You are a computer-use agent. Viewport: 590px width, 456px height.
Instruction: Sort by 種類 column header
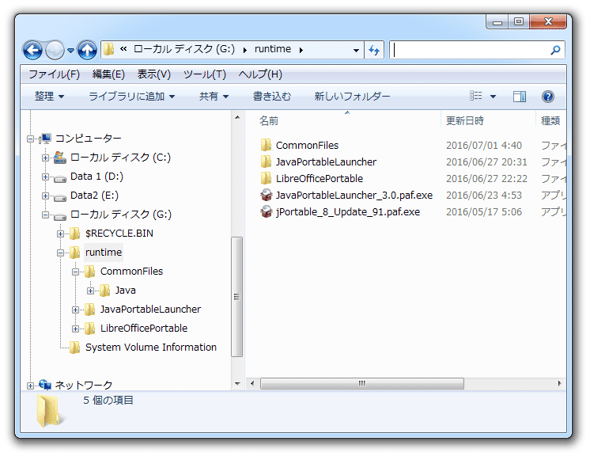551,121
